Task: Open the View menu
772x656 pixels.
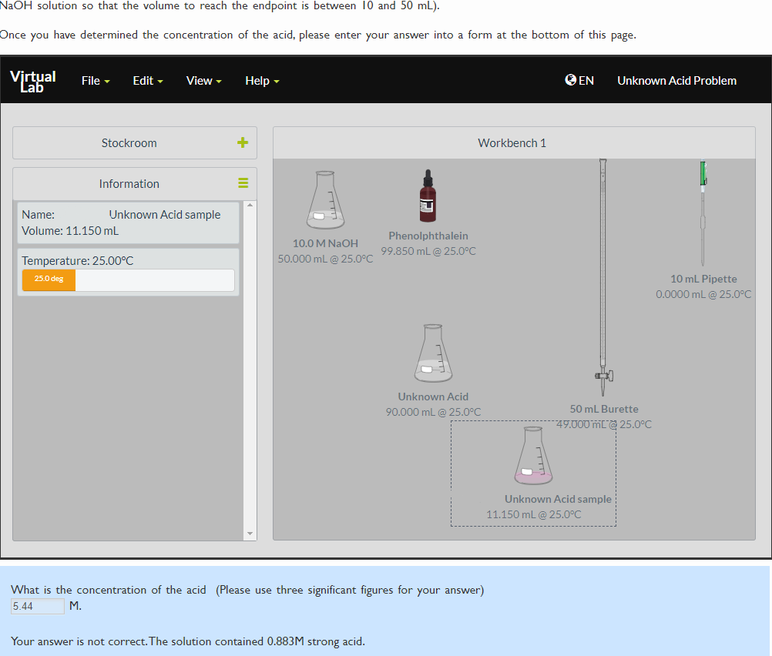Action: click(204, 81)
